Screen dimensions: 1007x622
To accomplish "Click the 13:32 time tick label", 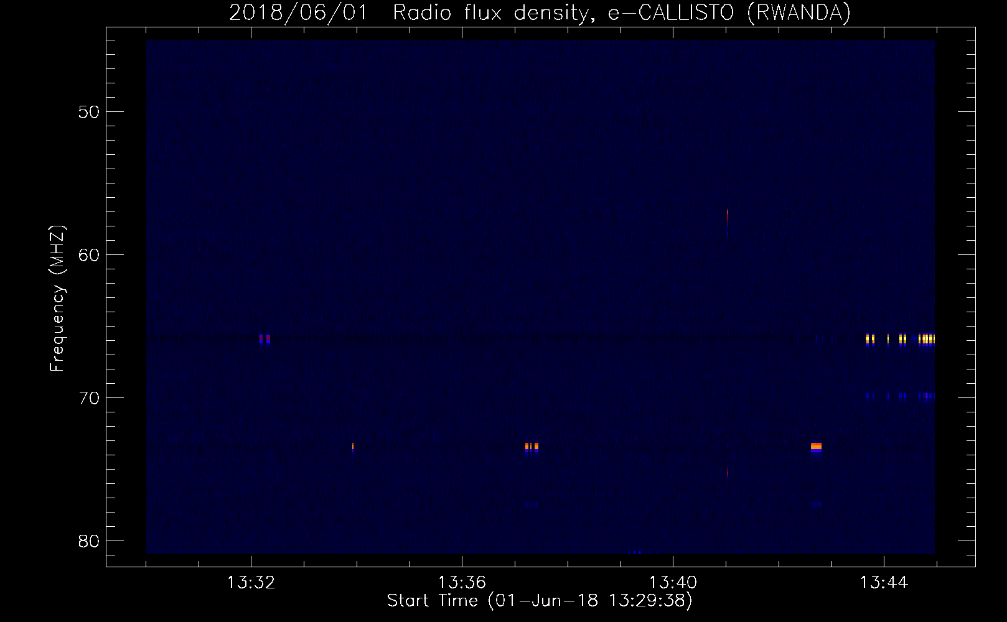I will click(251, 583).
